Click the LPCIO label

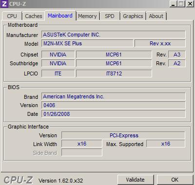coord(31,74)
